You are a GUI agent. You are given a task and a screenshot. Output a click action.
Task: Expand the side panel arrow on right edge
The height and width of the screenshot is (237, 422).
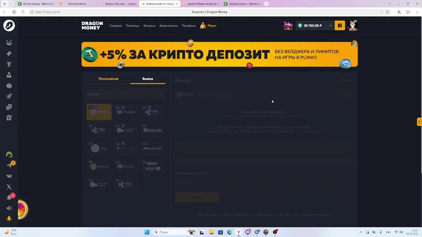[419, 122]
